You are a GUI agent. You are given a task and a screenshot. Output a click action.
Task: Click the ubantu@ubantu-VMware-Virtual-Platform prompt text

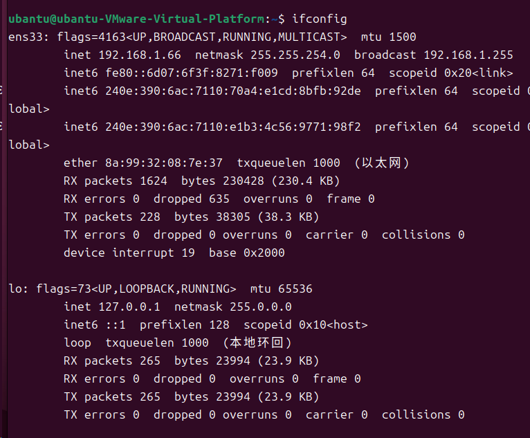[136, 19]
